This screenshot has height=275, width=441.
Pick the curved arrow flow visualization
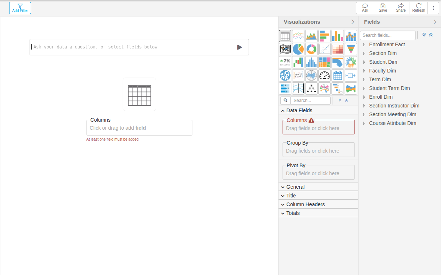[x=338, y=62]
